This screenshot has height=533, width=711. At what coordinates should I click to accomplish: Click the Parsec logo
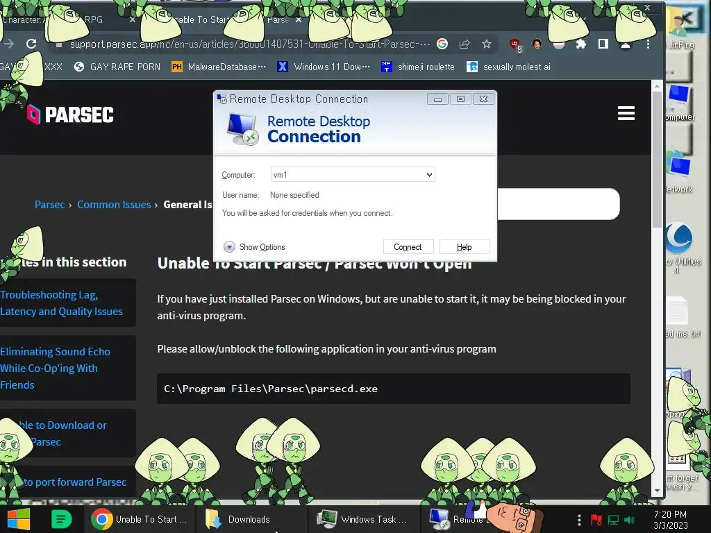point(70,115)
